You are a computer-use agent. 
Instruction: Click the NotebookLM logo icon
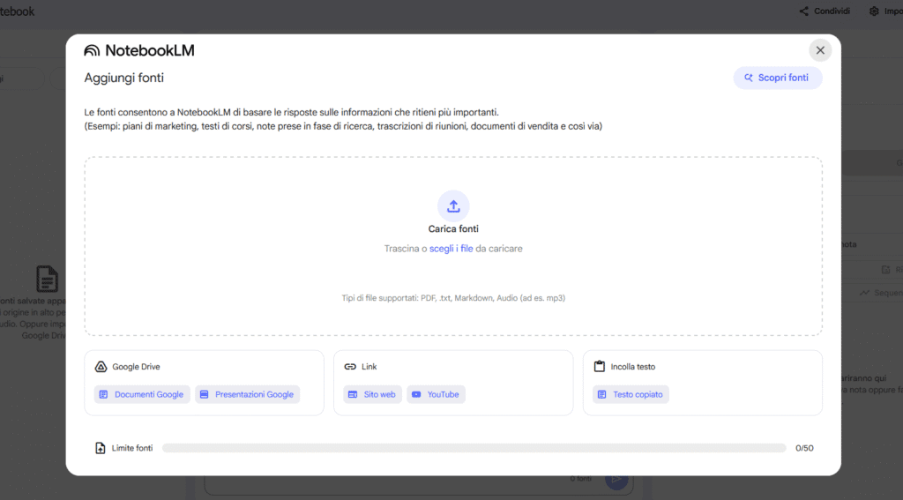pyautogui.click(x=92, y=50)
